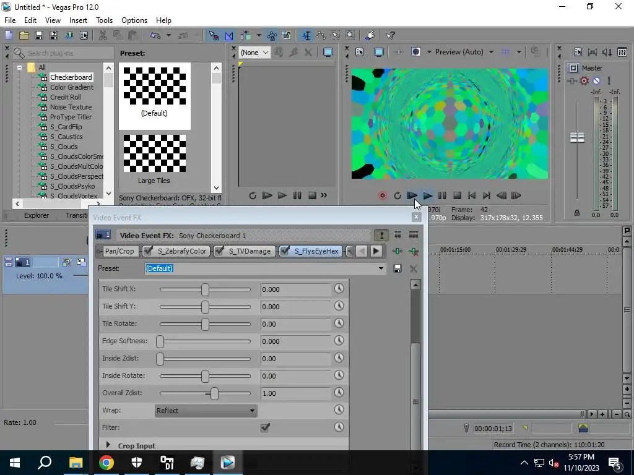Click Play in the video preview transport
The height and width of the screenshot is (475, 634).
(x=427, y=196)
